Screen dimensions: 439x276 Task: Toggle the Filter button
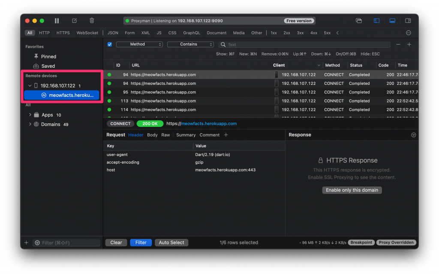(x=141, y=243)
